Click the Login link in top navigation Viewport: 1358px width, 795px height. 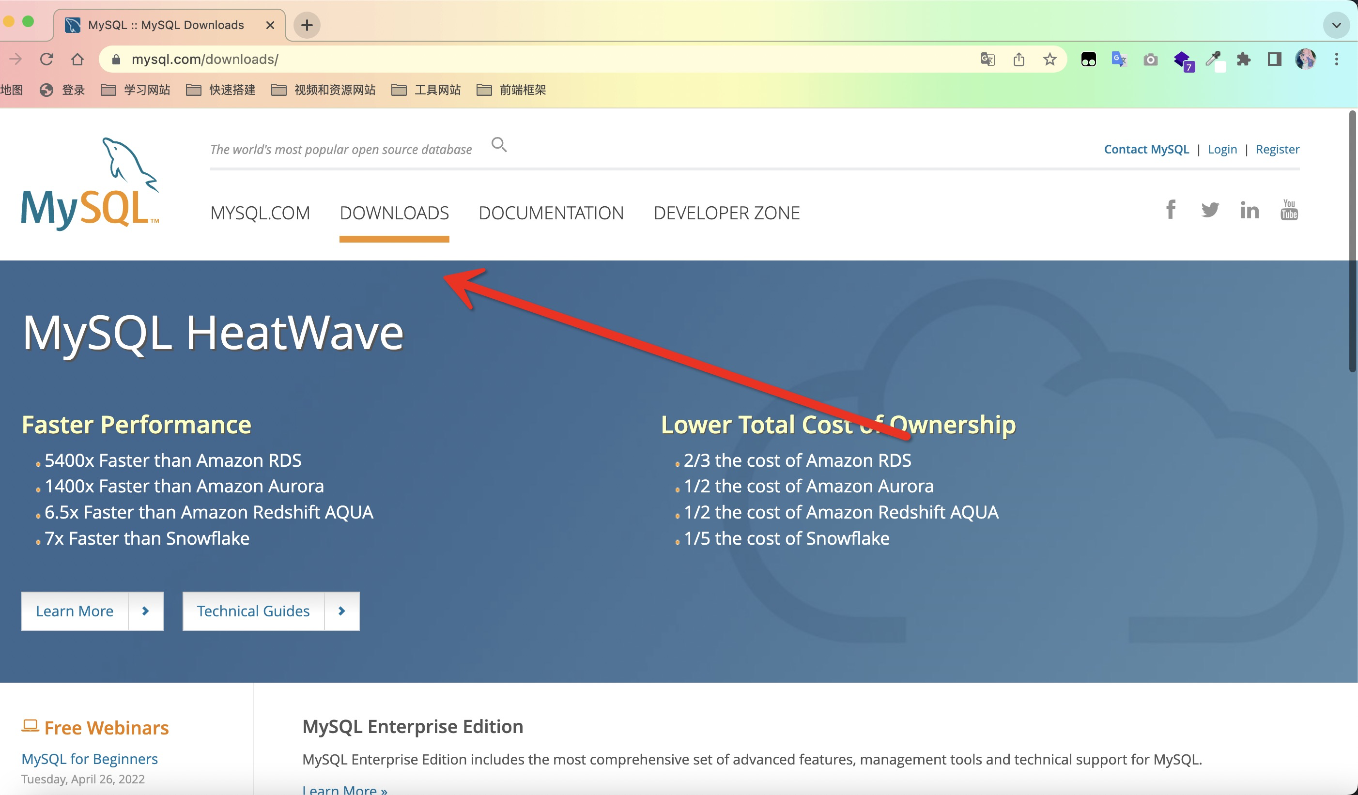point(1222,149)
